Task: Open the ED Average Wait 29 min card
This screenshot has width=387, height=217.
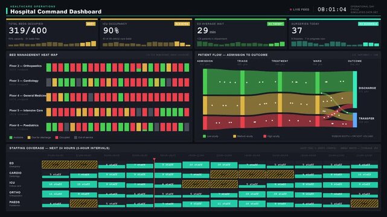Action: [240, 34]
